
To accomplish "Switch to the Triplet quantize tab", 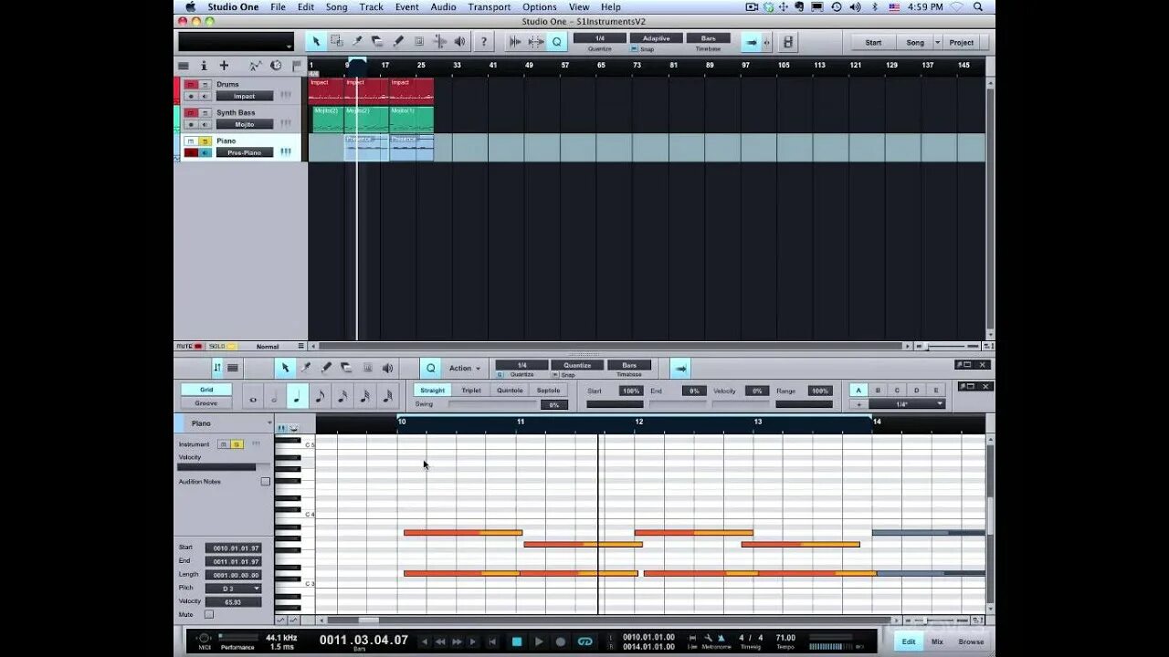I will click(470, 390).
